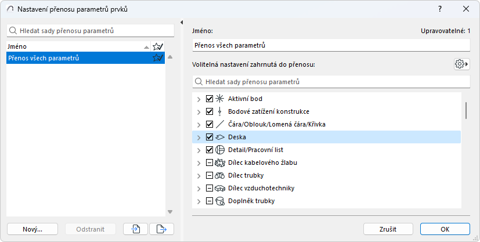Click the Deska slab icon
Screen dimensions: 480x242
[x=220, y=138]
